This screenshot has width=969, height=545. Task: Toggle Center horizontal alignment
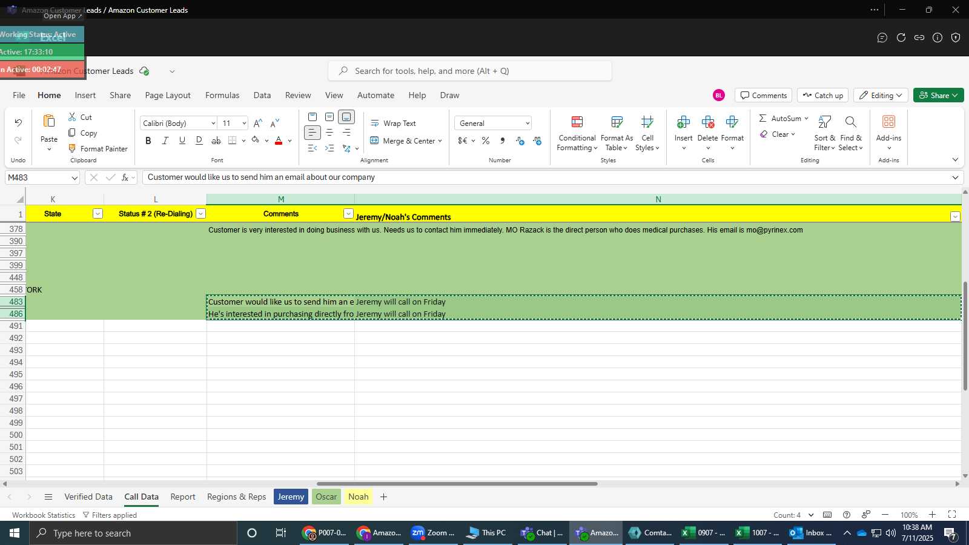tap(329, 133)
